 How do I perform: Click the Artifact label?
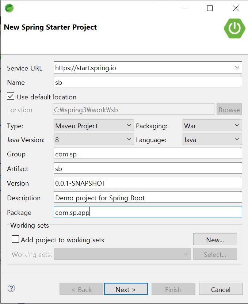coord(18,169)
